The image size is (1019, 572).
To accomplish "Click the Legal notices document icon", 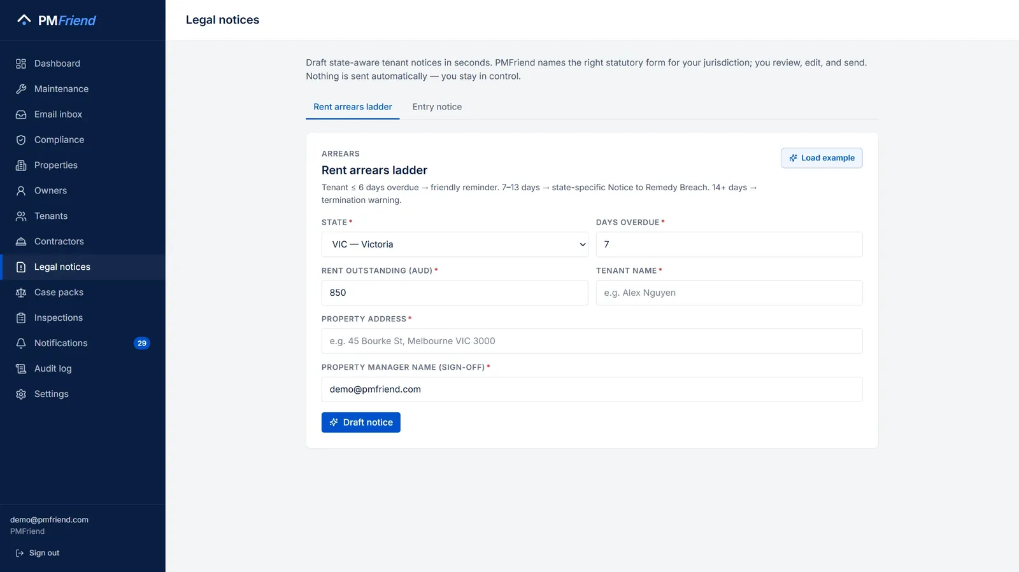I will [x=21, y=267].
